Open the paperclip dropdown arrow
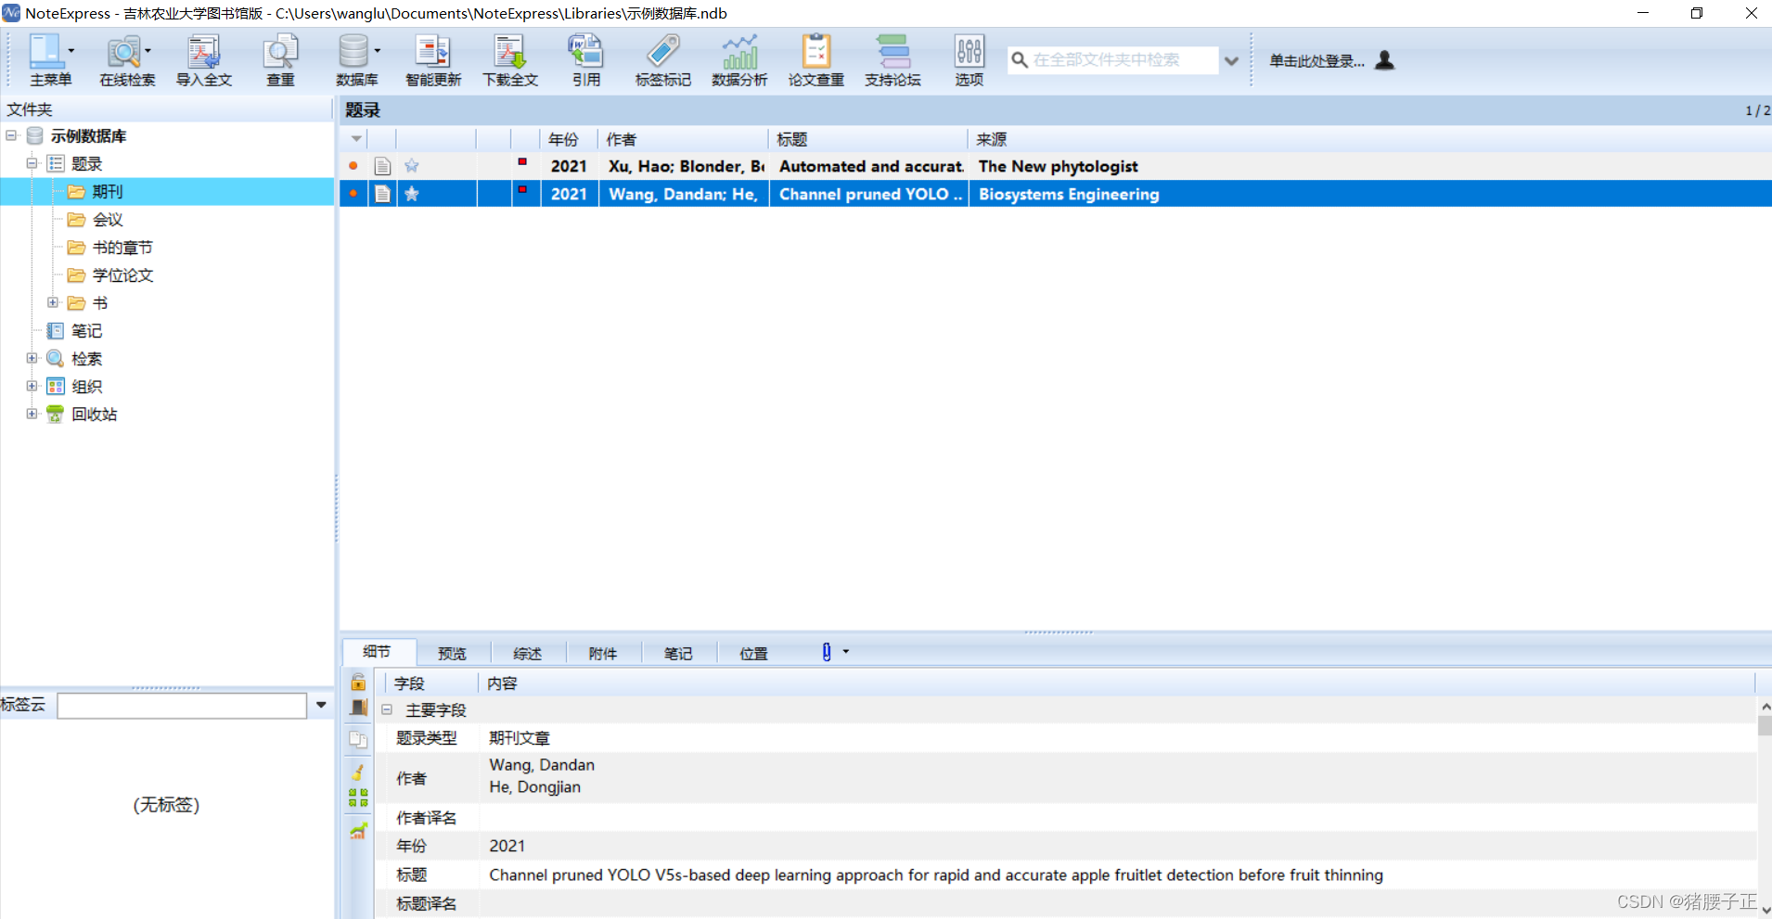 pos(846,652)
